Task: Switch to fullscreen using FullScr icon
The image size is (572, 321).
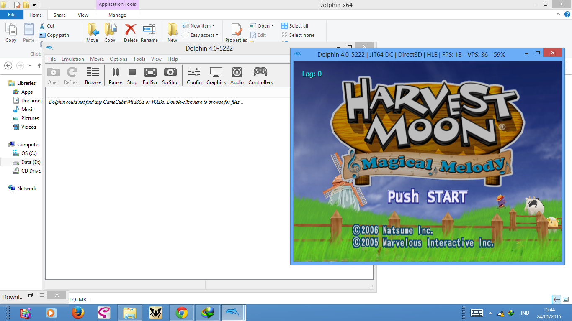Action: pyautogui.click(x=150, y=76)
